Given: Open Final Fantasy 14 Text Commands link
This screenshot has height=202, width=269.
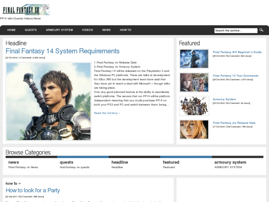Looking at the screenshot, I should tap(236, 76).
